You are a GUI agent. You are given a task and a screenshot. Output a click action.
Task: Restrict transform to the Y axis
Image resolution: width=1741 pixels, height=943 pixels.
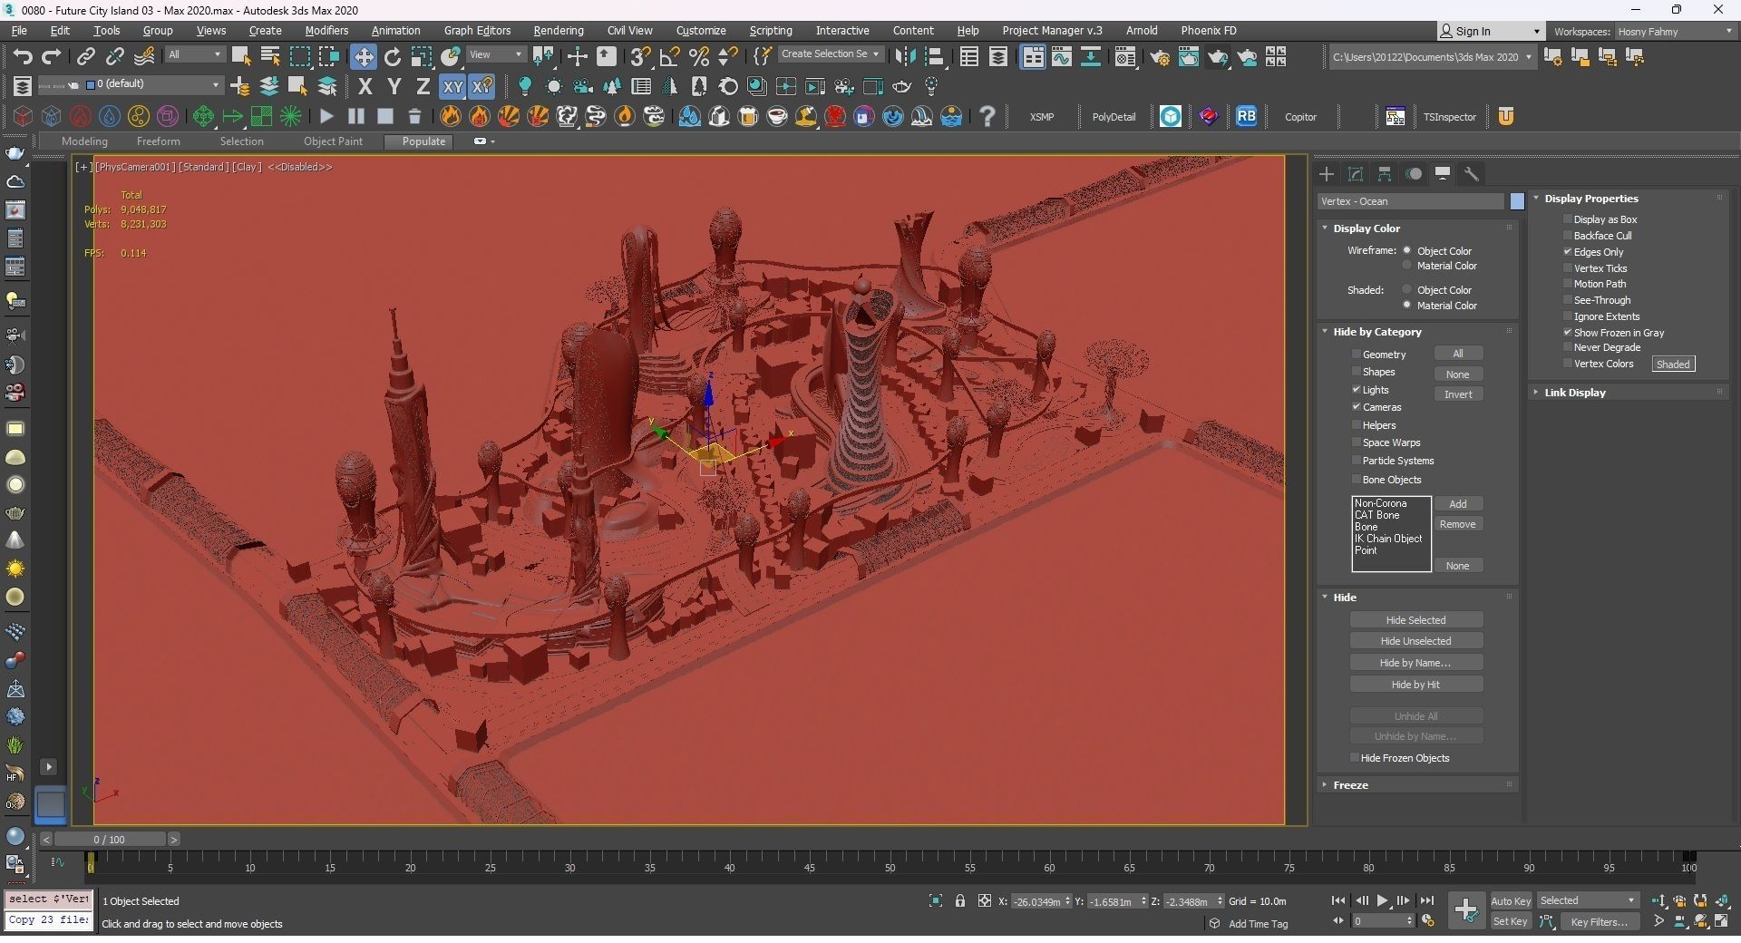click(394, 87)
